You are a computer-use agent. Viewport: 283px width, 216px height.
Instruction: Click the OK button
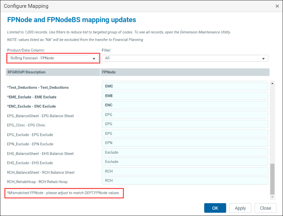[215, 208]
